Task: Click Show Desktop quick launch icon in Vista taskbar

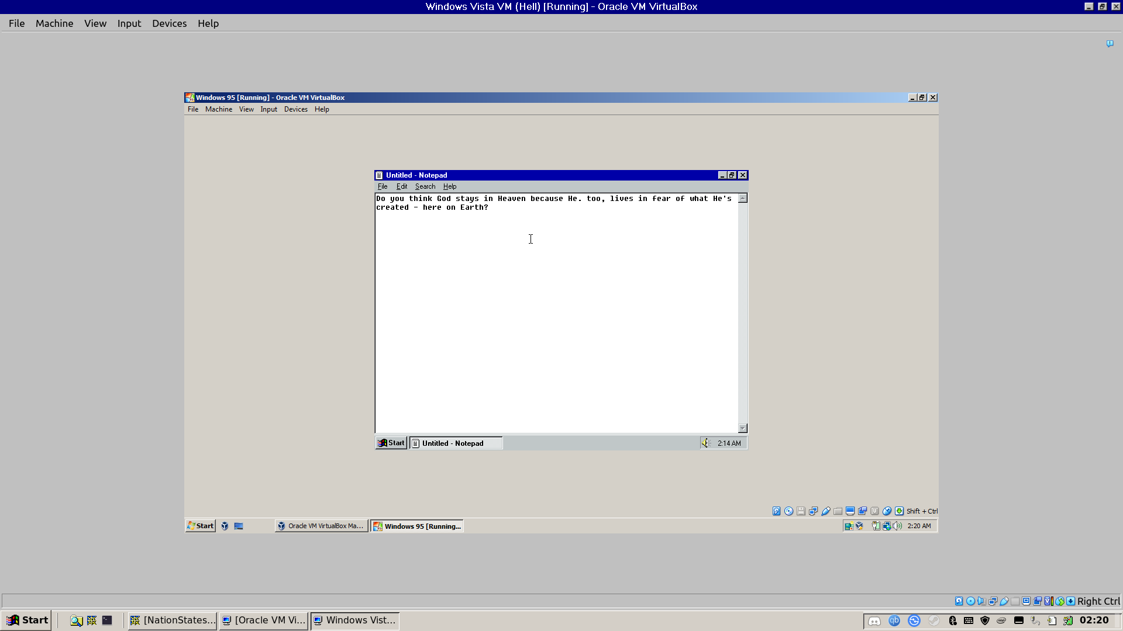Action: (239, 526)
